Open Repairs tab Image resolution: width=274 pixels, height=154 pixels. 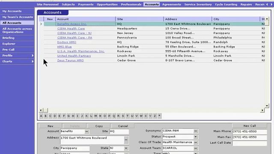pos(246,4)
